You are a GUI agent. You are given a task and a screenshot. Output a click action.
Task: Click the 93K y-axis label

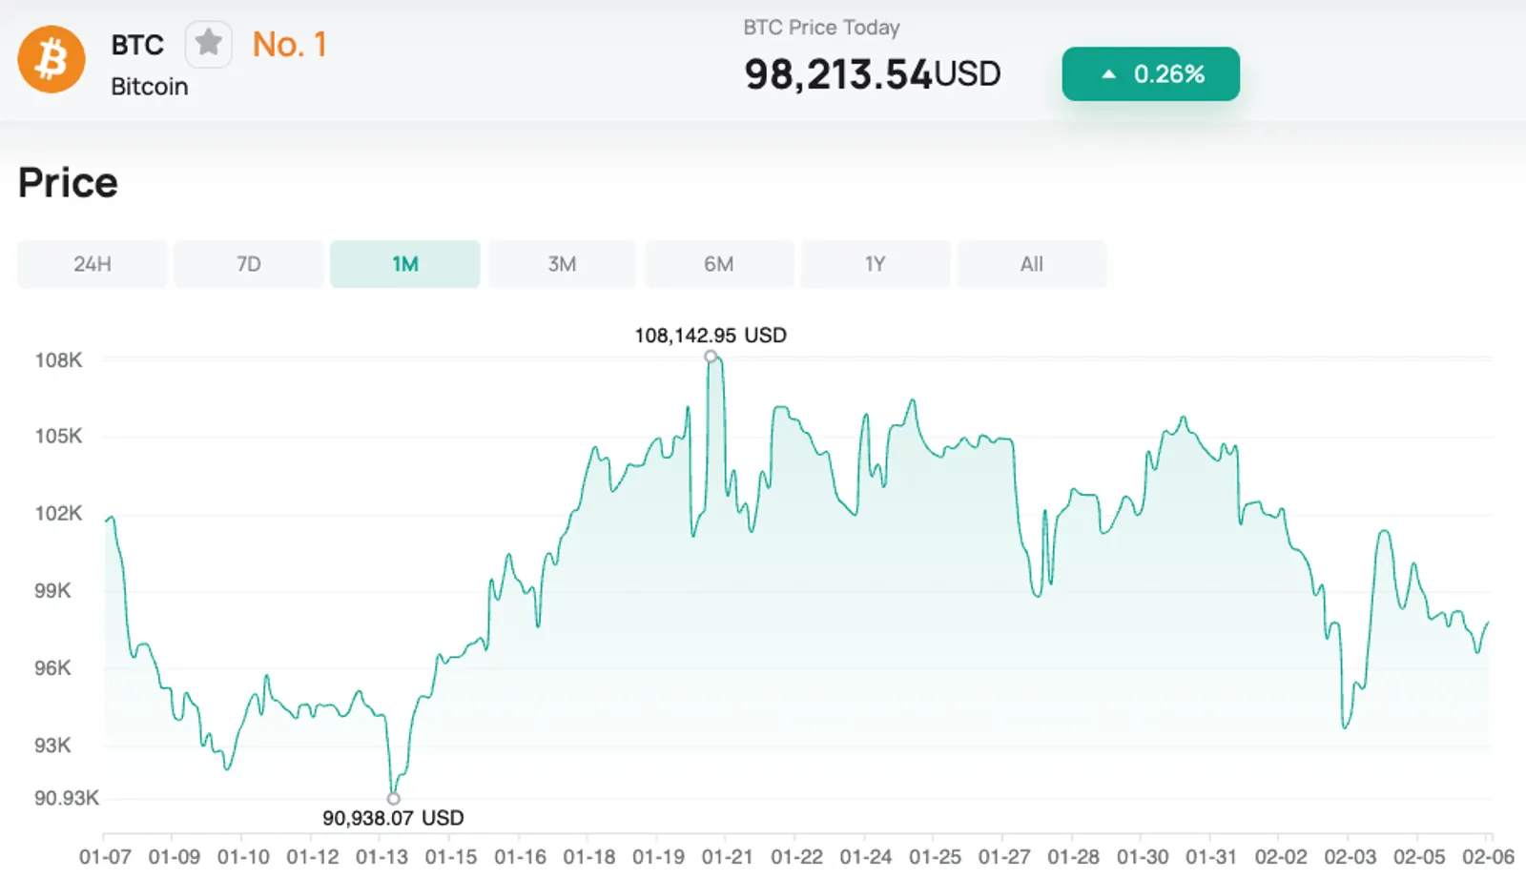pyautogui.click(x=52, y=746)
